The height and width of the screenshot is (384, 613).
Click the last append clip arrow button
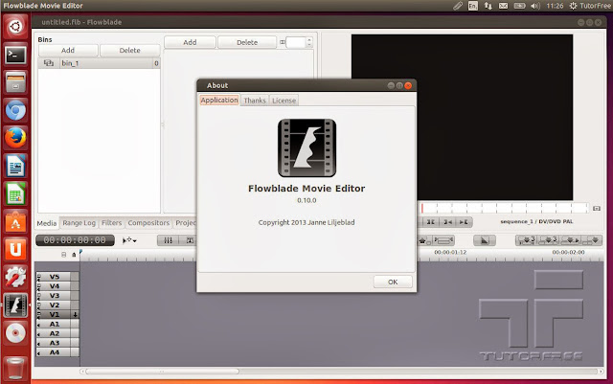[592, 240]
